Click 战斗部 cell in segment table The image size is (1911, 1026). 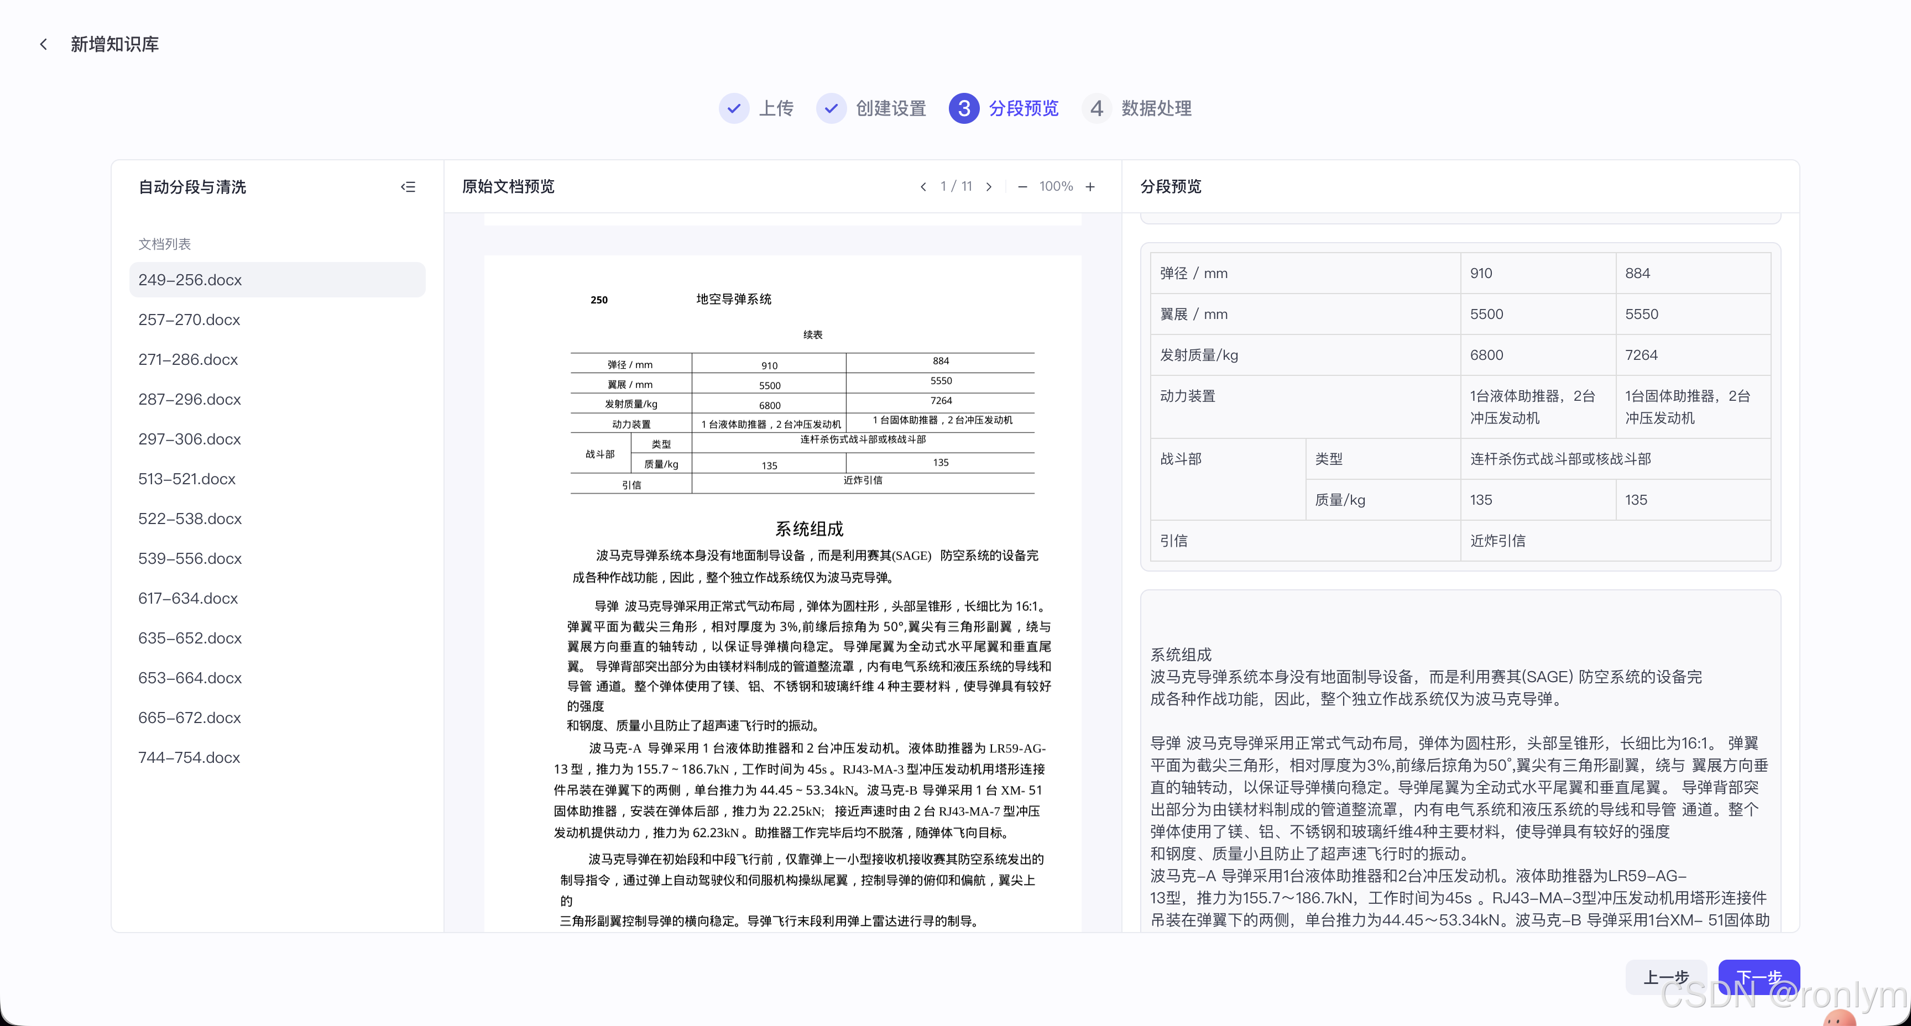point(1229,479)
